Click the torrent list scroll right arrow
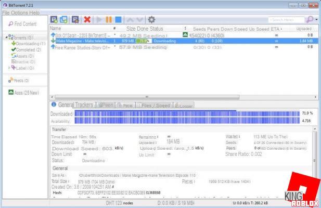Screen dimensions: 321x208 [315, 97]
